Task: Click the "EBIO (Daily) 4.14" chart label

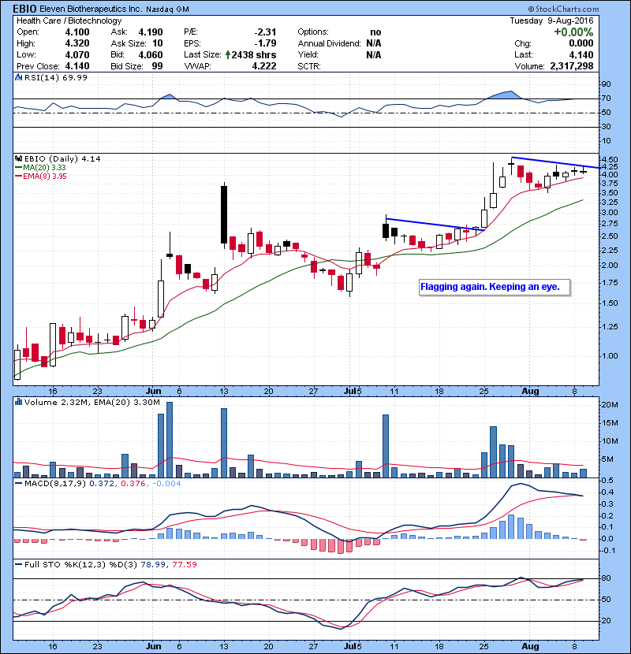Action: [x=62, y=159]
